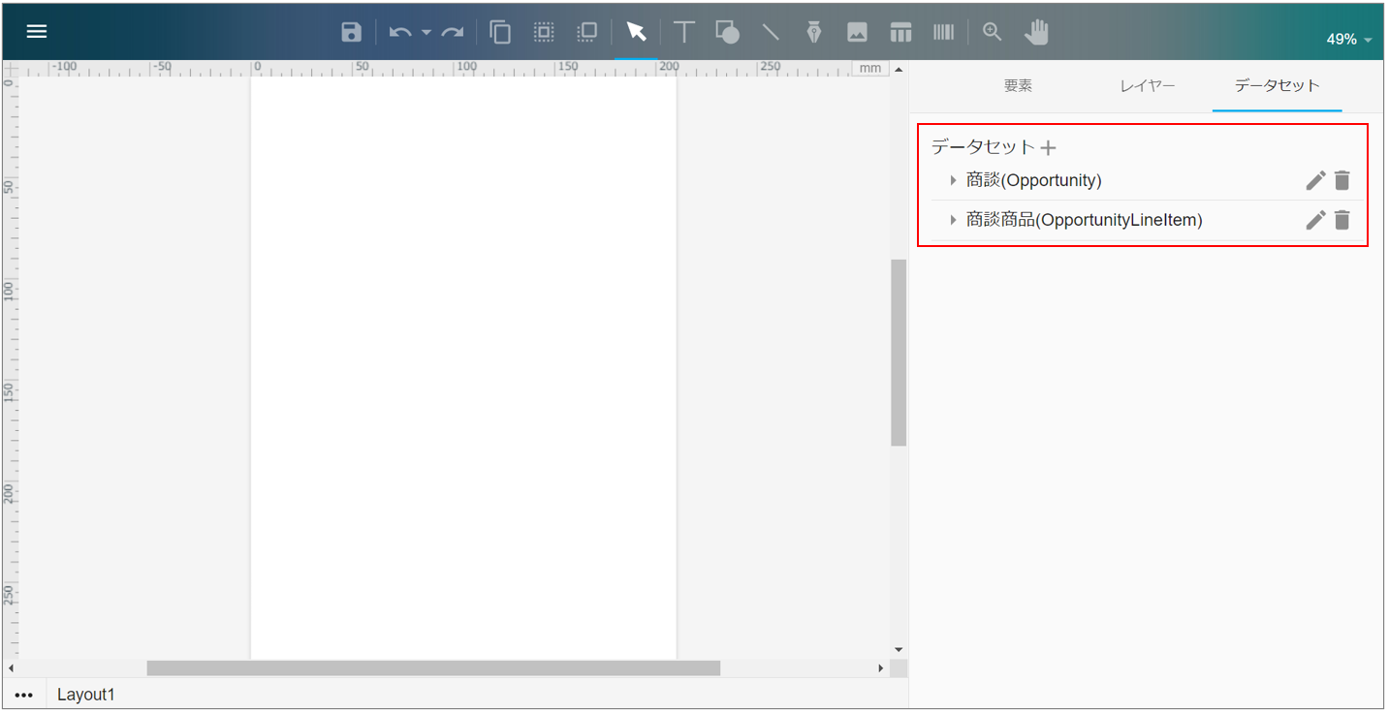Edit the 商談(Opportunity) dataset with pencil icon
Viewport: 1389px width, 713px height.
(x=1314, y=180)
